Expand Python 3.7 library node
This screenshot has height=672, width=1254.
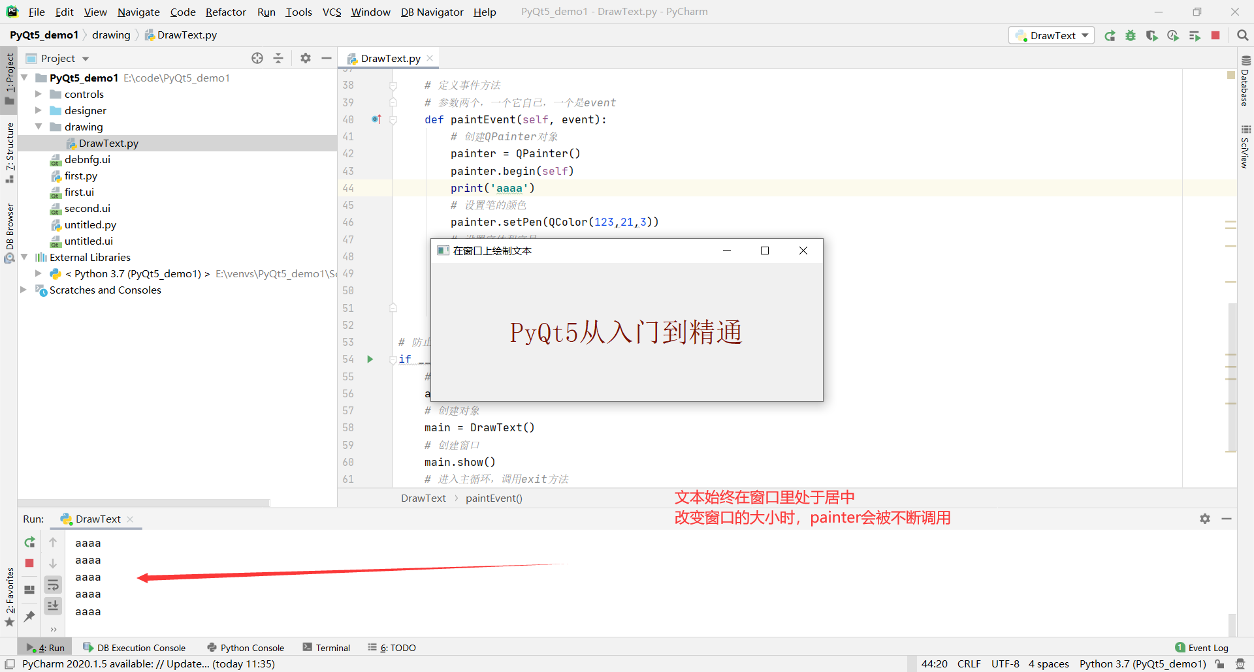[39, 273]
